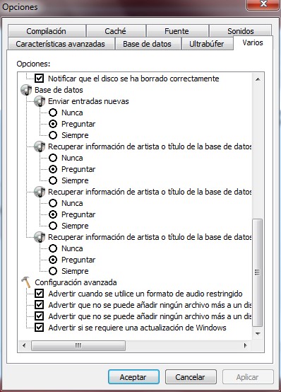Select Nunca under Enviar entradas nuevas
Image resolution: width=281 pixels, height=392 pixels.
tap(53, 113)
